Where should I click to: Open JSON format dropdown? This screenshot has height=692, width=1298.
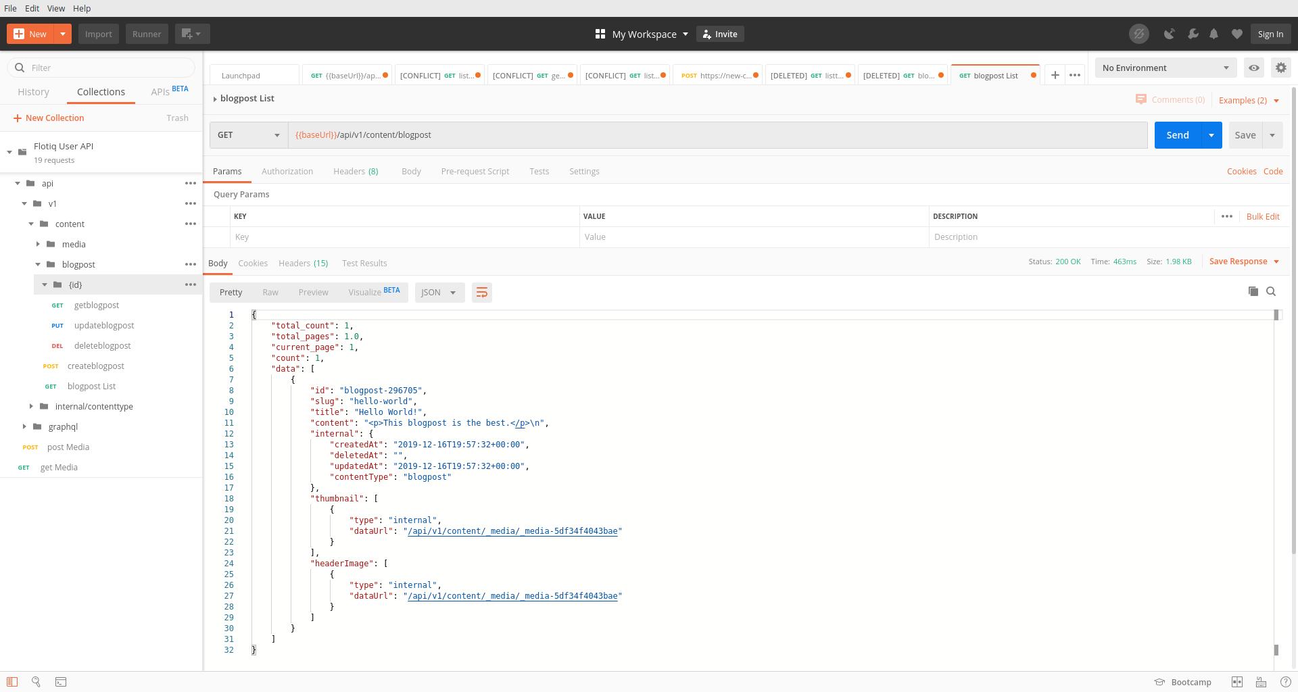pyautogui.click(x=439, y=293)
